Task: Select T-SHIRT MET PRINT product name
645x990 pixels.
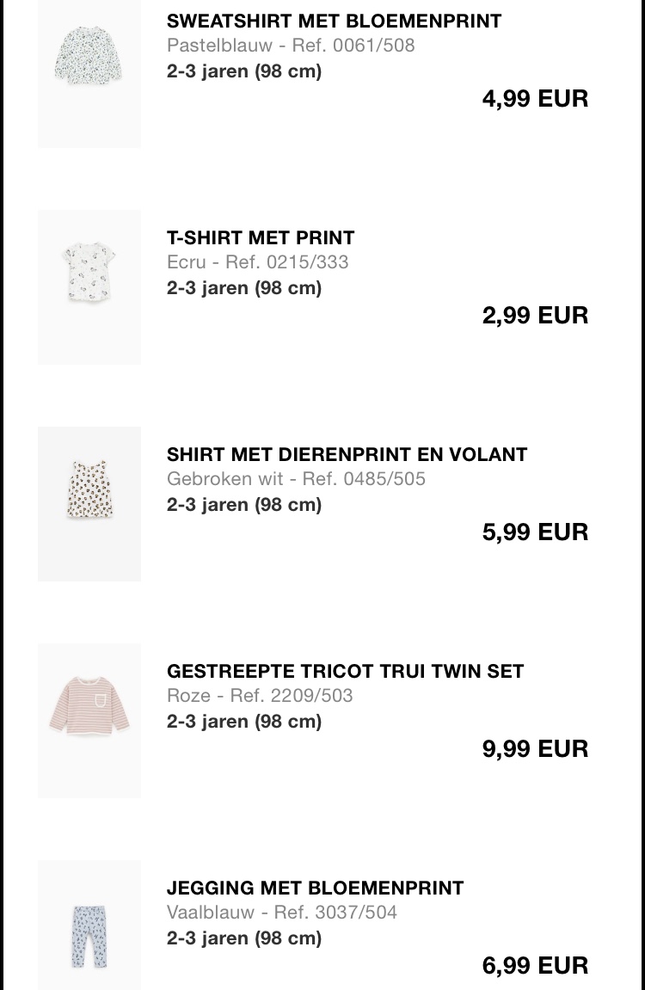Action: [261, 237]
